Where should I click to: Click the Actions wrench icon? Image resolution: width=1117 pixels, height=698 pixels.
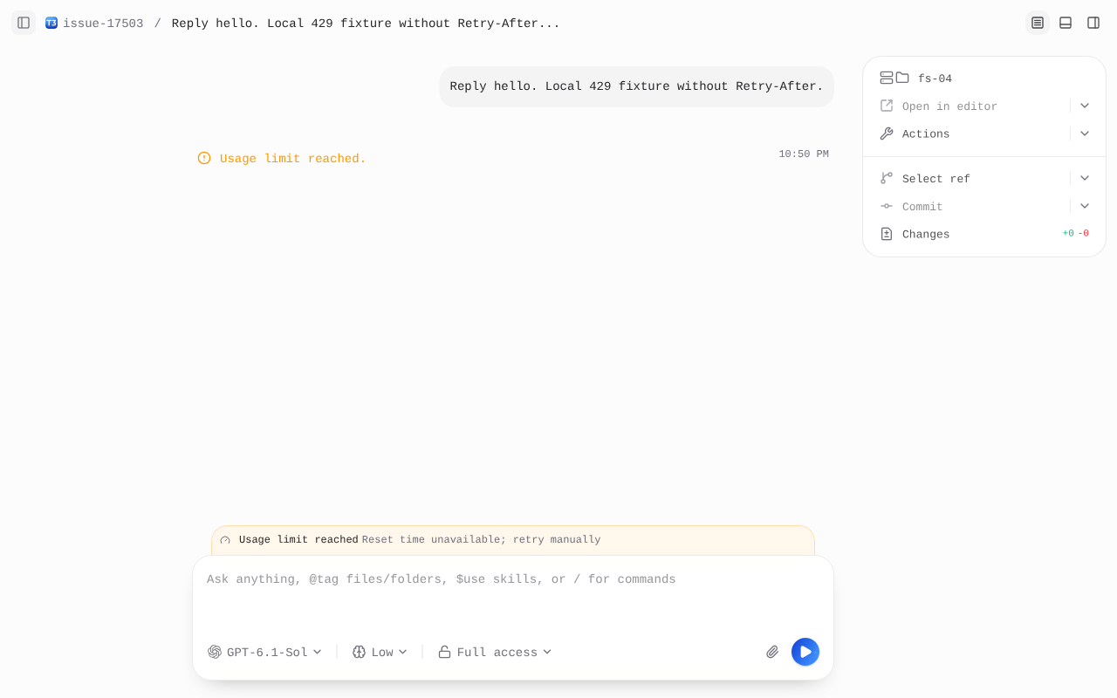[887, 133]
